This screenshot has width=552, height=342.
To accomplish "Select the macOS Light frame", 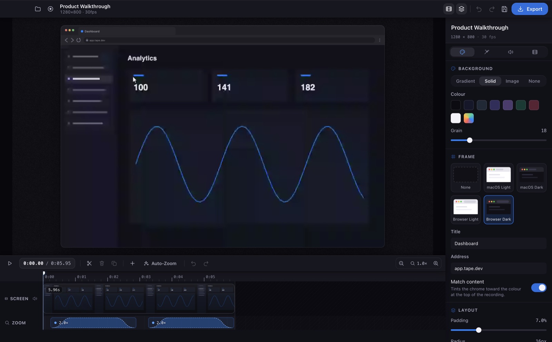I will pos(499,178).
